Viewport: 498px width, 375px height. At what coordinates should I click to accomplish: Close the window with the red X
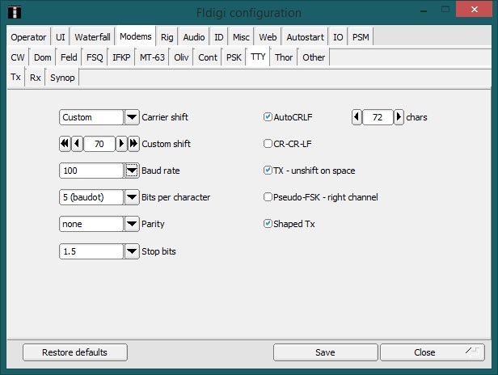[x=475, y=10]
